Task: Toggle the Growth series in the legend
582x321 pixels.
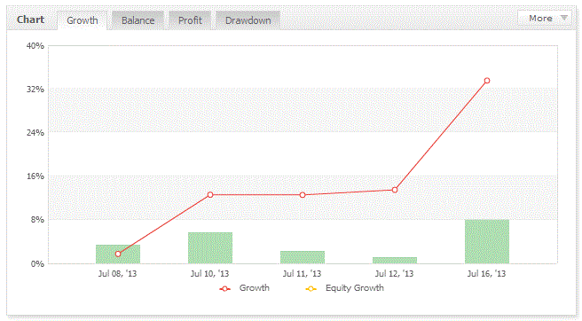Action: 244,288
